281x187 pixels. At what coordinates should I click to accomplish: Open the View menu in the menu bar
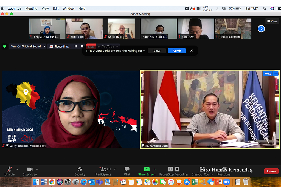[x=45, y=8]
